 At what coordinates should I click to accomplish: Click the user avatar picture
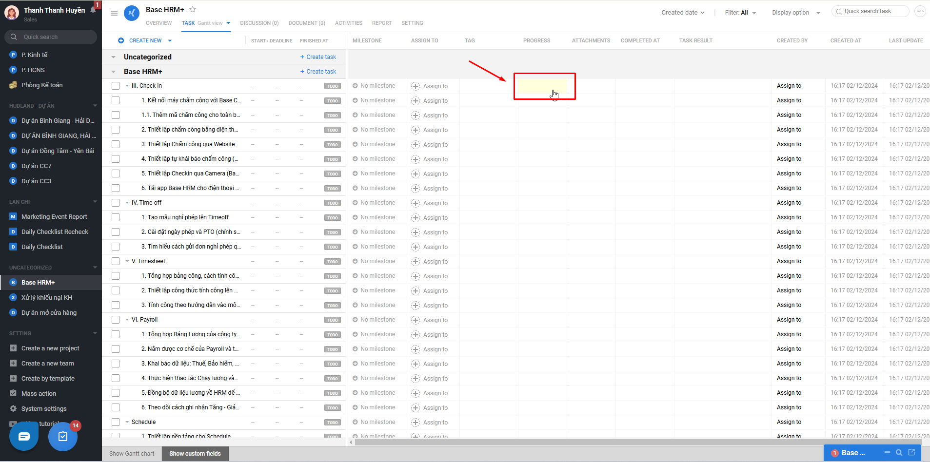12,13
